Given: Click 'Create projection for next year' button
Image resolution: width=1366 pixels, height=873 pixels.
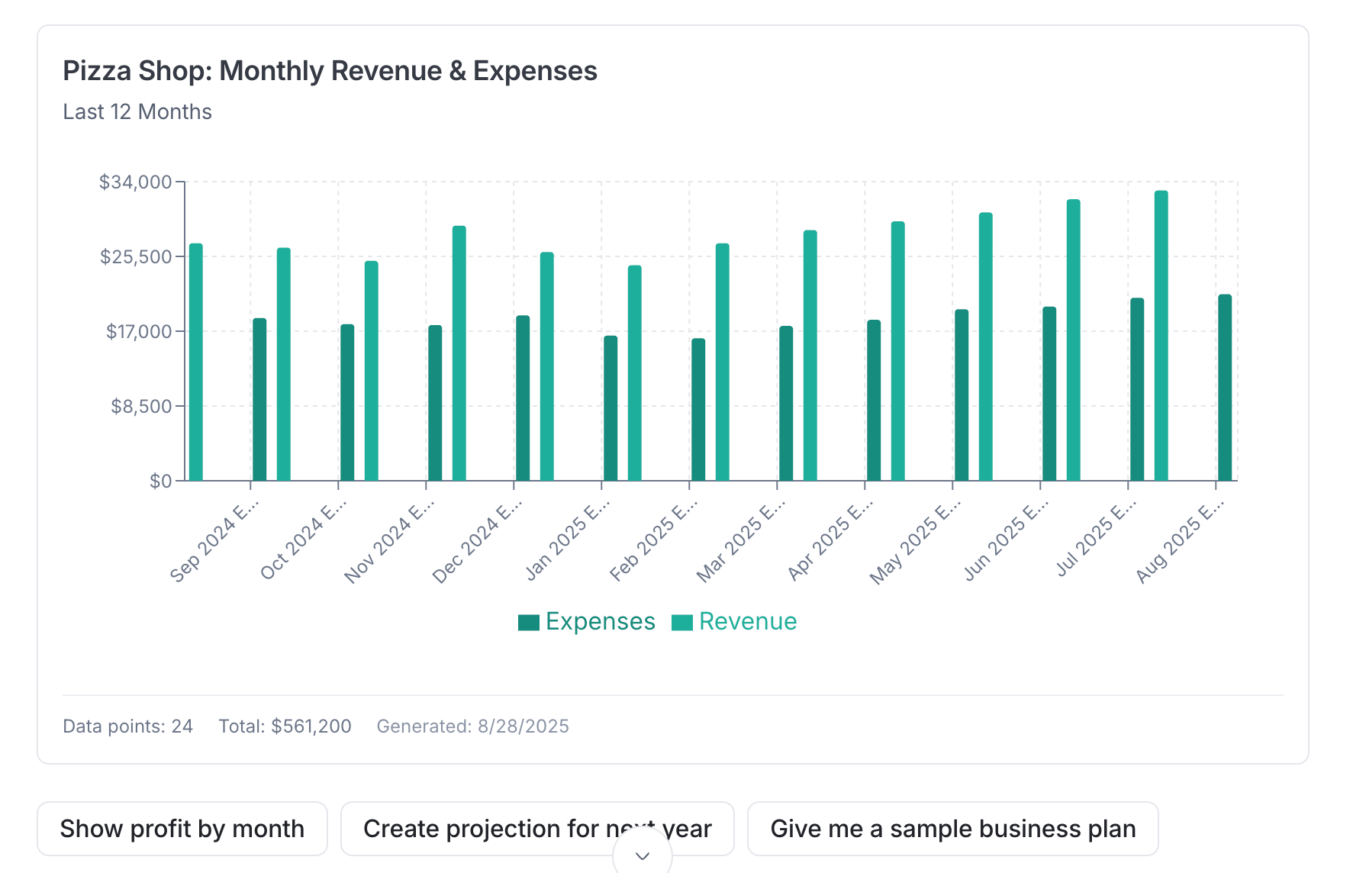Looking at the screenshot, I should tap(537, 829).
